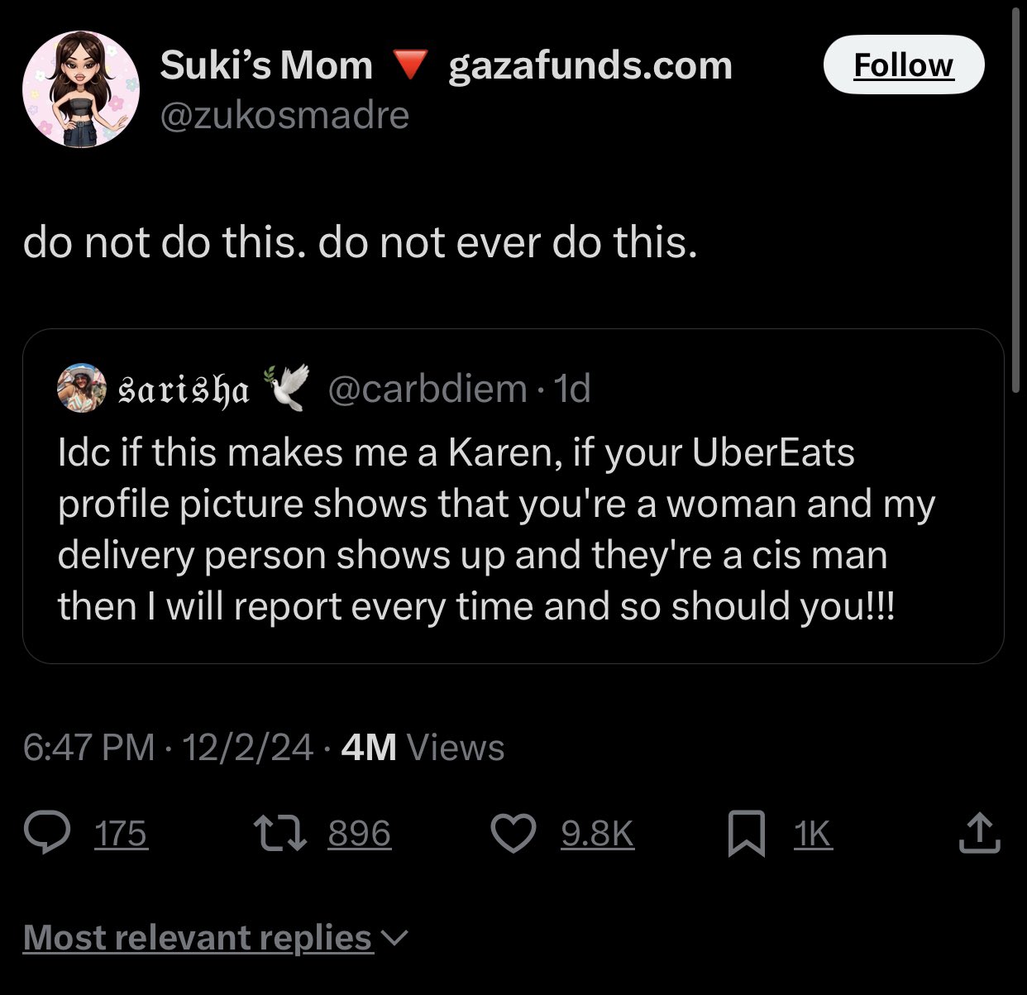Expand the Most relevant replies dropdown
1027x995 pixels.
198,937
